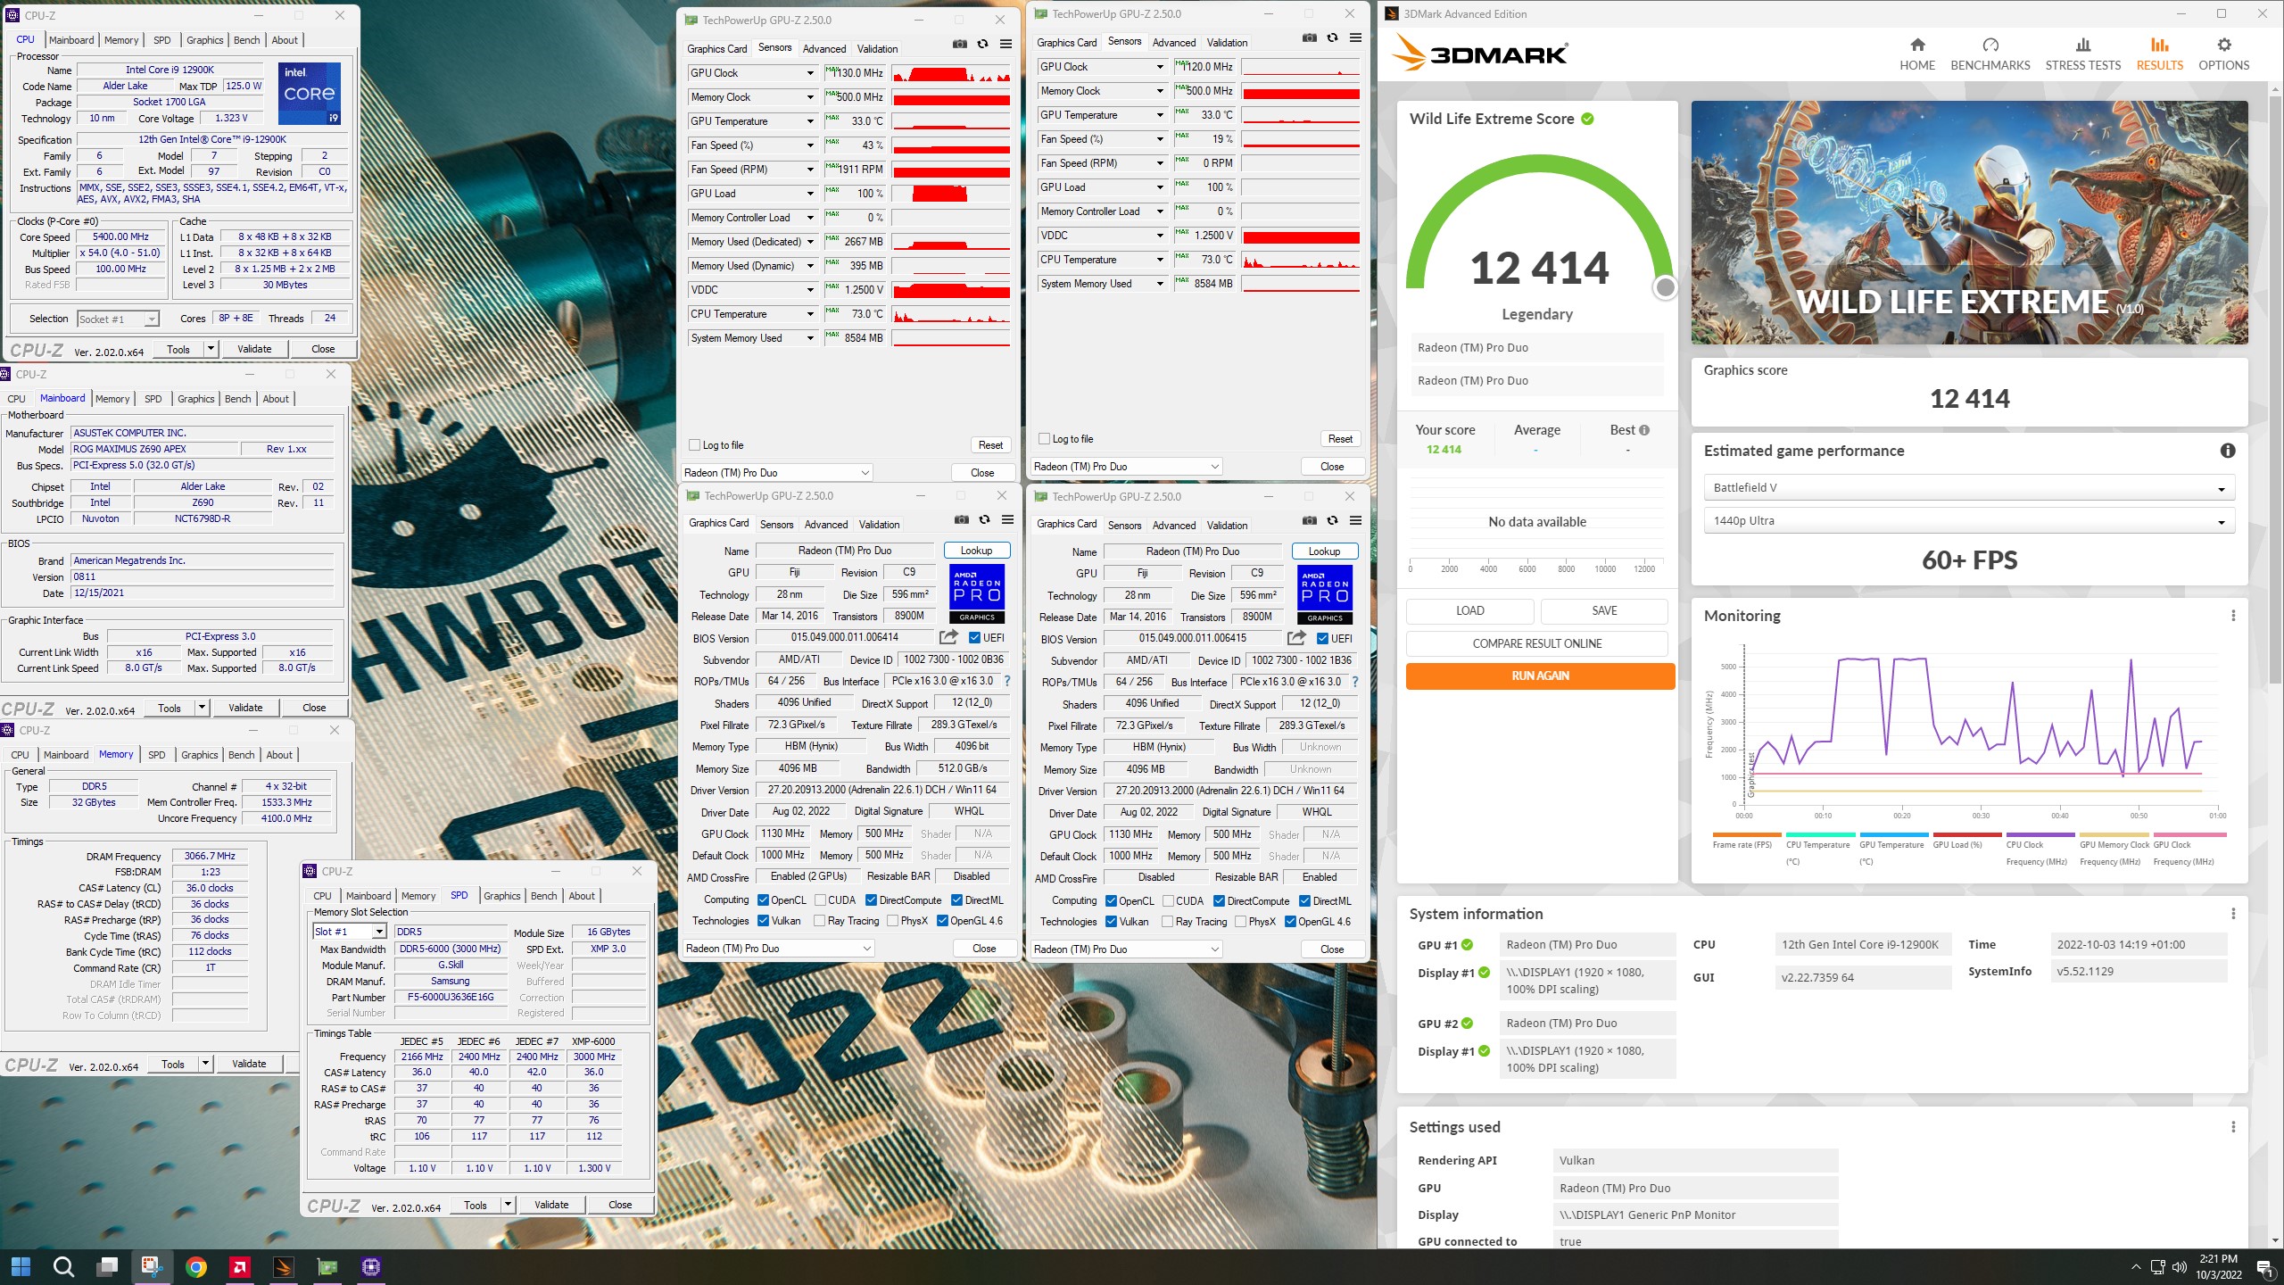Toggle DirectML checkbox in bottom-left GPU-Z window
Image resolution: width=2284 pixels, height=1285 pixels.
[956, 900]
